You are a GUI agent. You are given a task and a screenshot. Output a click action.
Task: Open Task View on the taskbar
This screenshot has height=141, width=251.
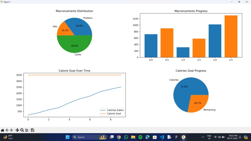111,137
